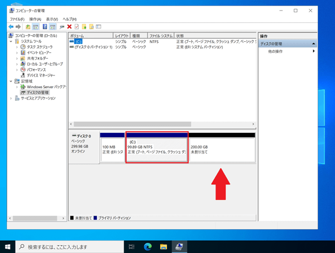Screen dimensions: 335x253
Task: Select the (C:) volume row in list
Action: click(89, 41)
